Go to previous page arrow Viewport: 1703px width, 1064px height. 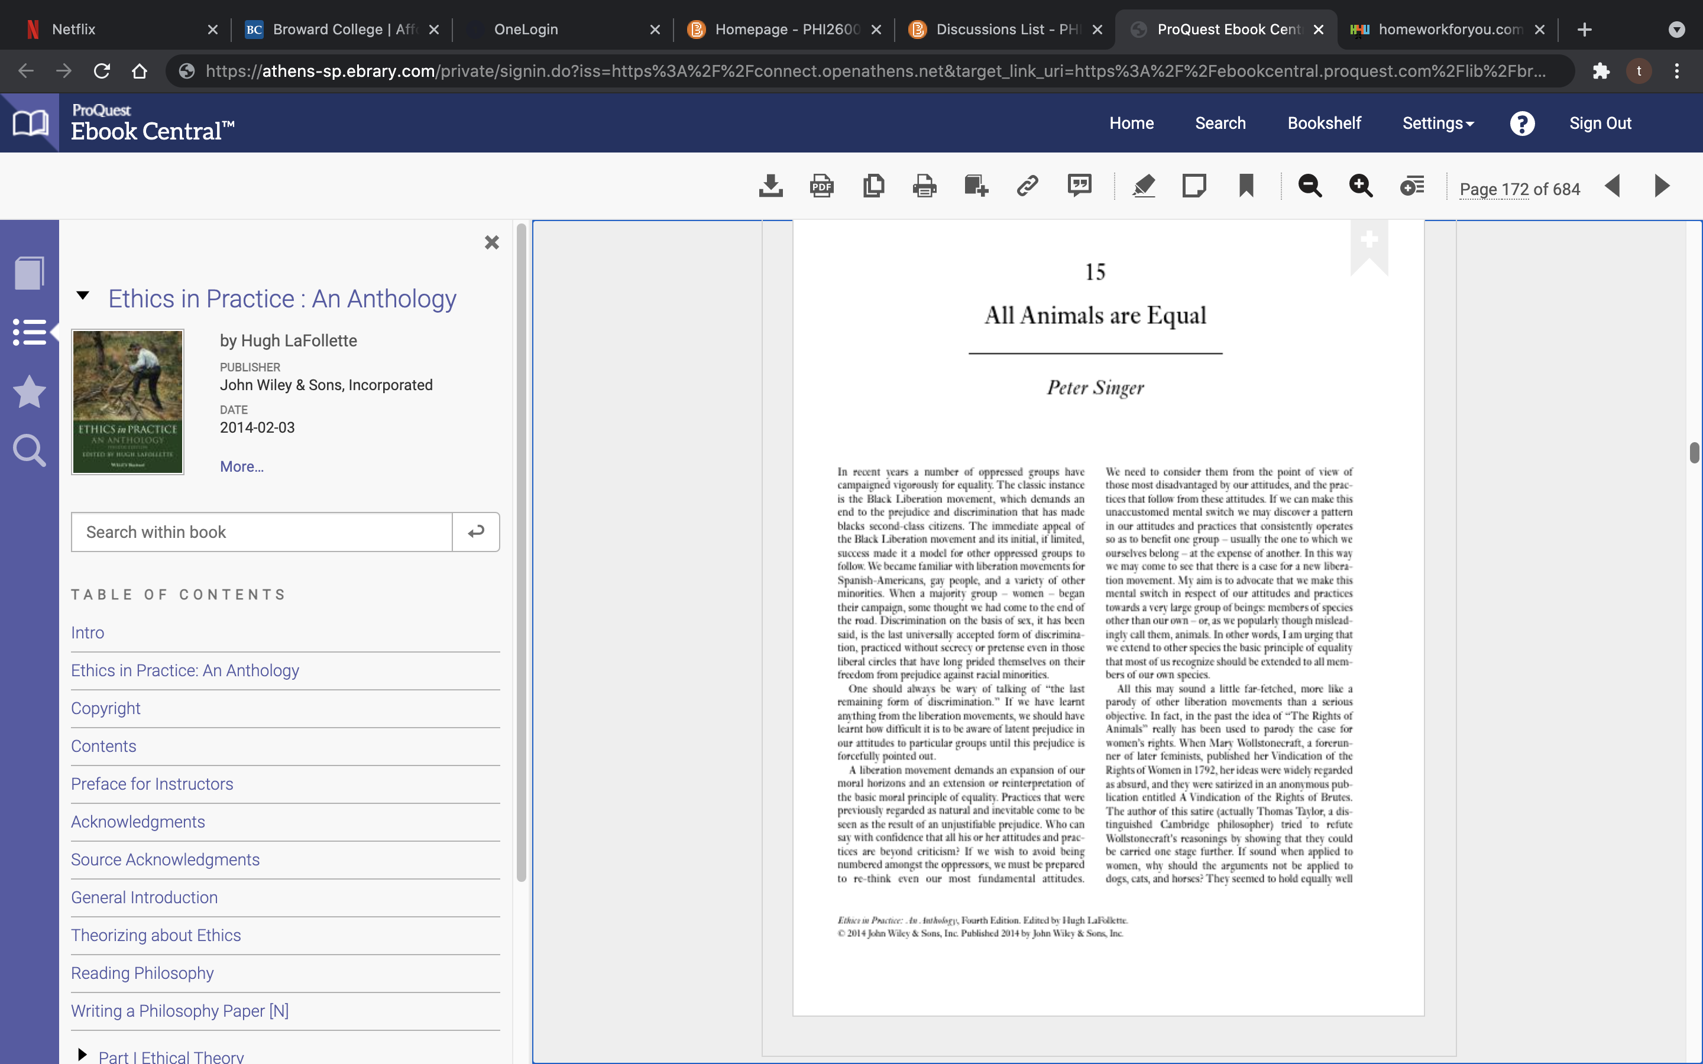pos(1612,186)
